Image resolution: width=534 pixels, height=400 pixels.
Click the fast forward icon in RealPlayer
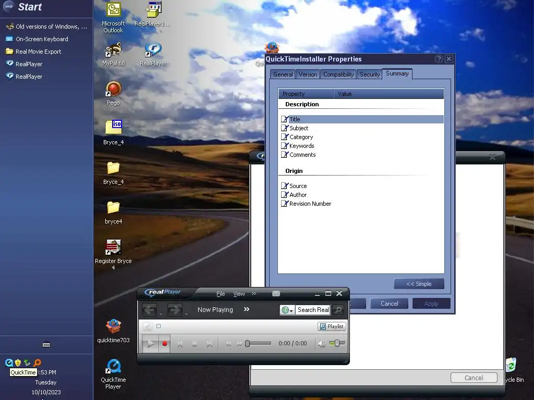(240, 344)
